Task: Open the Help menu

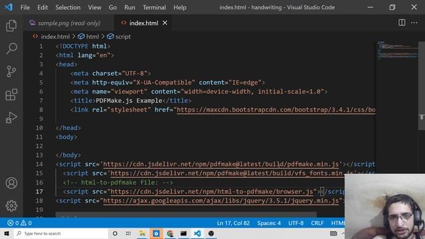Action: click(180, 7)
